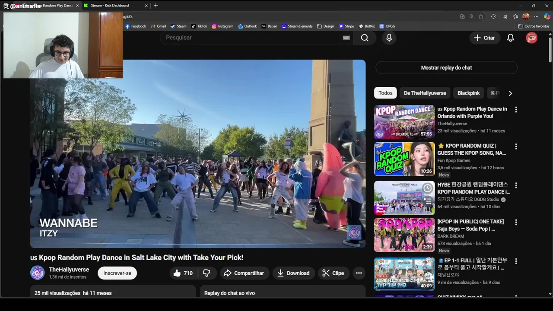Open Orlando Random Play Dance thumbnail
The width and height of the screenshot is (553, 311).
(x=404, y=122)
